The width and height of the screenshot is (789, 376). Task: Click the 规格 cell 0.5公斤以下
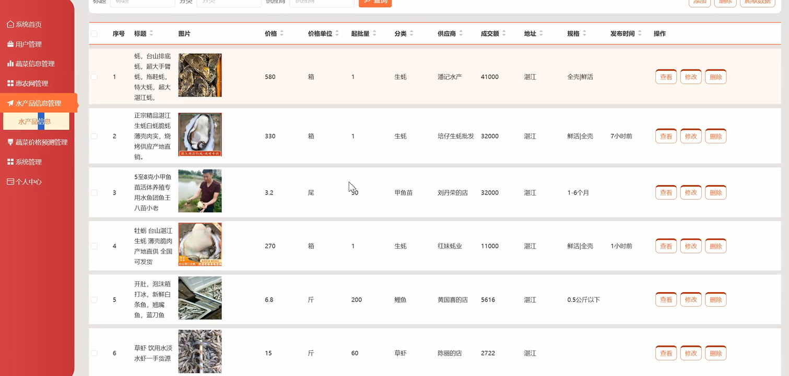[x=584, y=300]
